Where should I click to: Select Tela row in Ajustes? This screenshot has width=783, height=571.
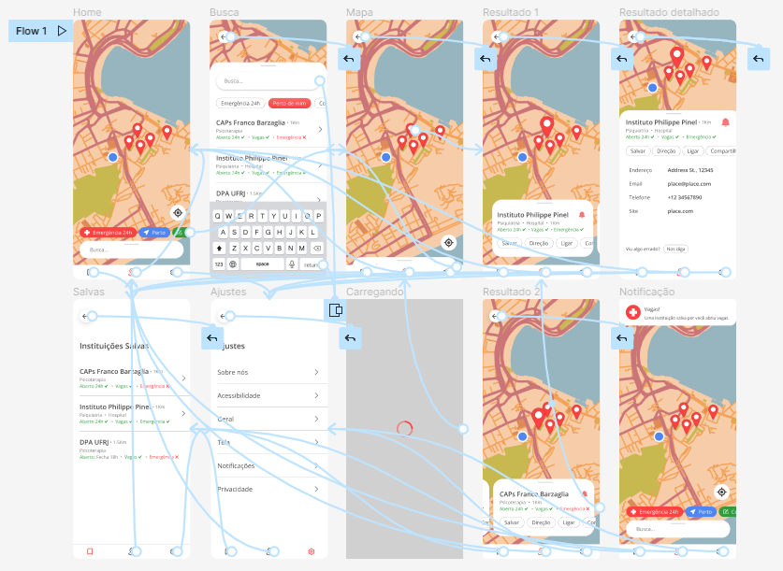pyautogui.click(x=269, y=442)
